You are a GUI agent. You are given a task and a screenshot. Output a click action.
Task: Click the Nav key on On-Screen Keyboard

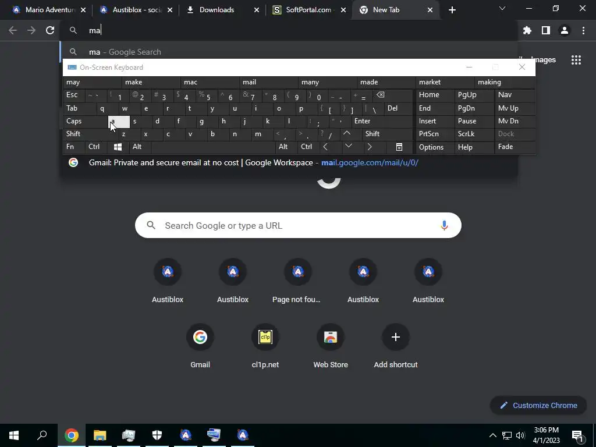pyautogui.click(x=515, y=95)
